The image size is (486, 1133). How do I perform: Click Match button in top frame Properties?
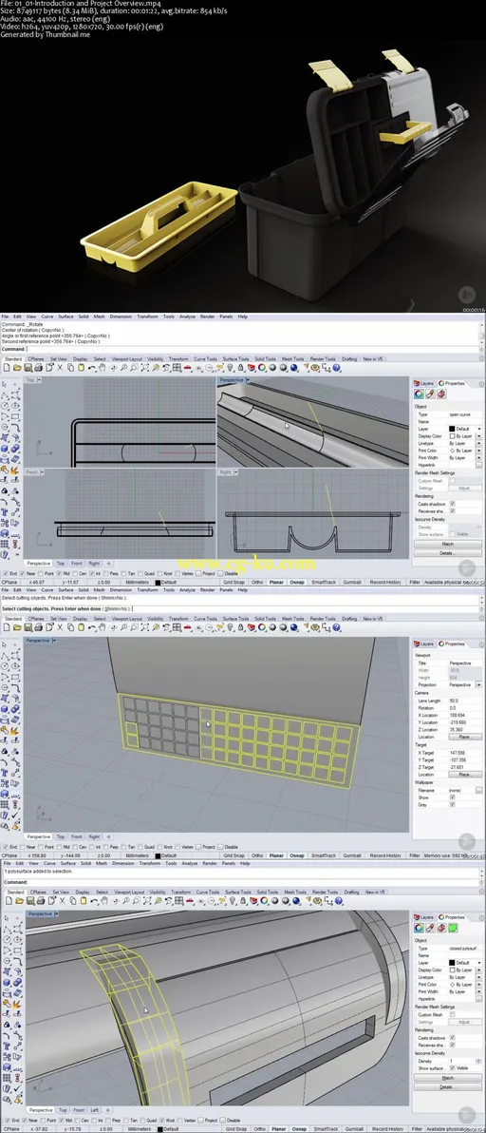click(x=448, y=544)
